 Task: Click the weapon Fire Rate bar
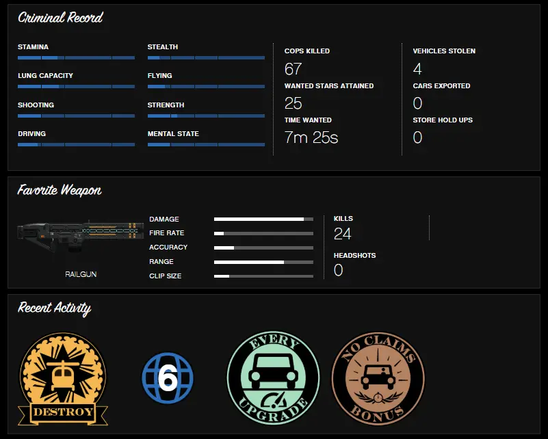coord(263,233)
